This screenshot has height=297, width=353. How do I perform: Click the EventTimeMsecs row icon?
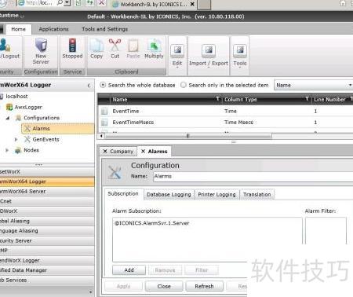coord(104,123)
